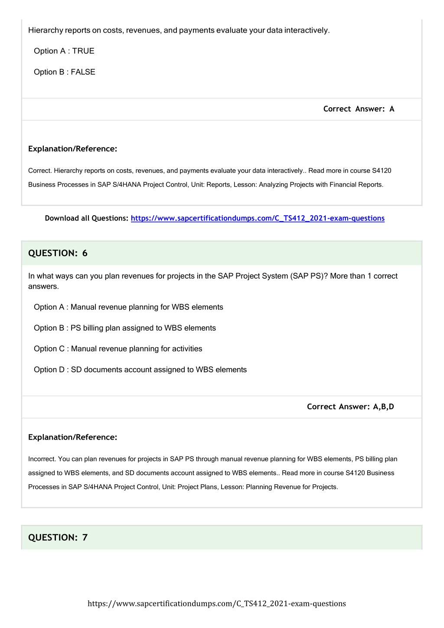Choose Option C Manual revenue planning for activities

[118, 349]
